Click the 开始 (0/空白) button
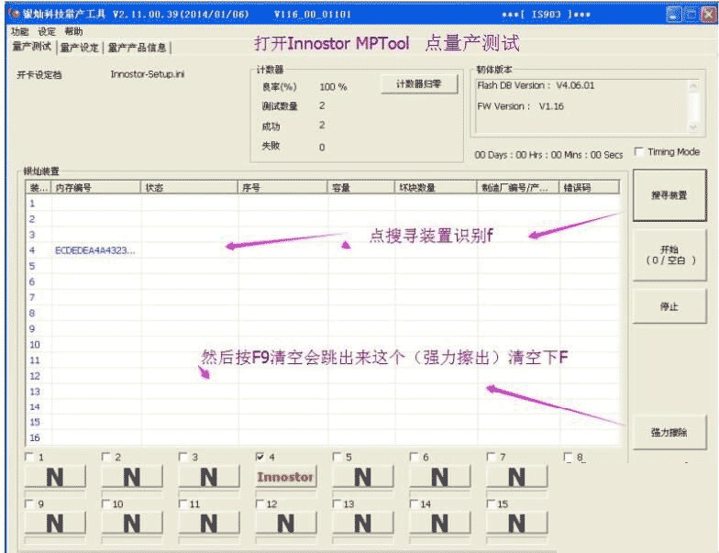 669,255
